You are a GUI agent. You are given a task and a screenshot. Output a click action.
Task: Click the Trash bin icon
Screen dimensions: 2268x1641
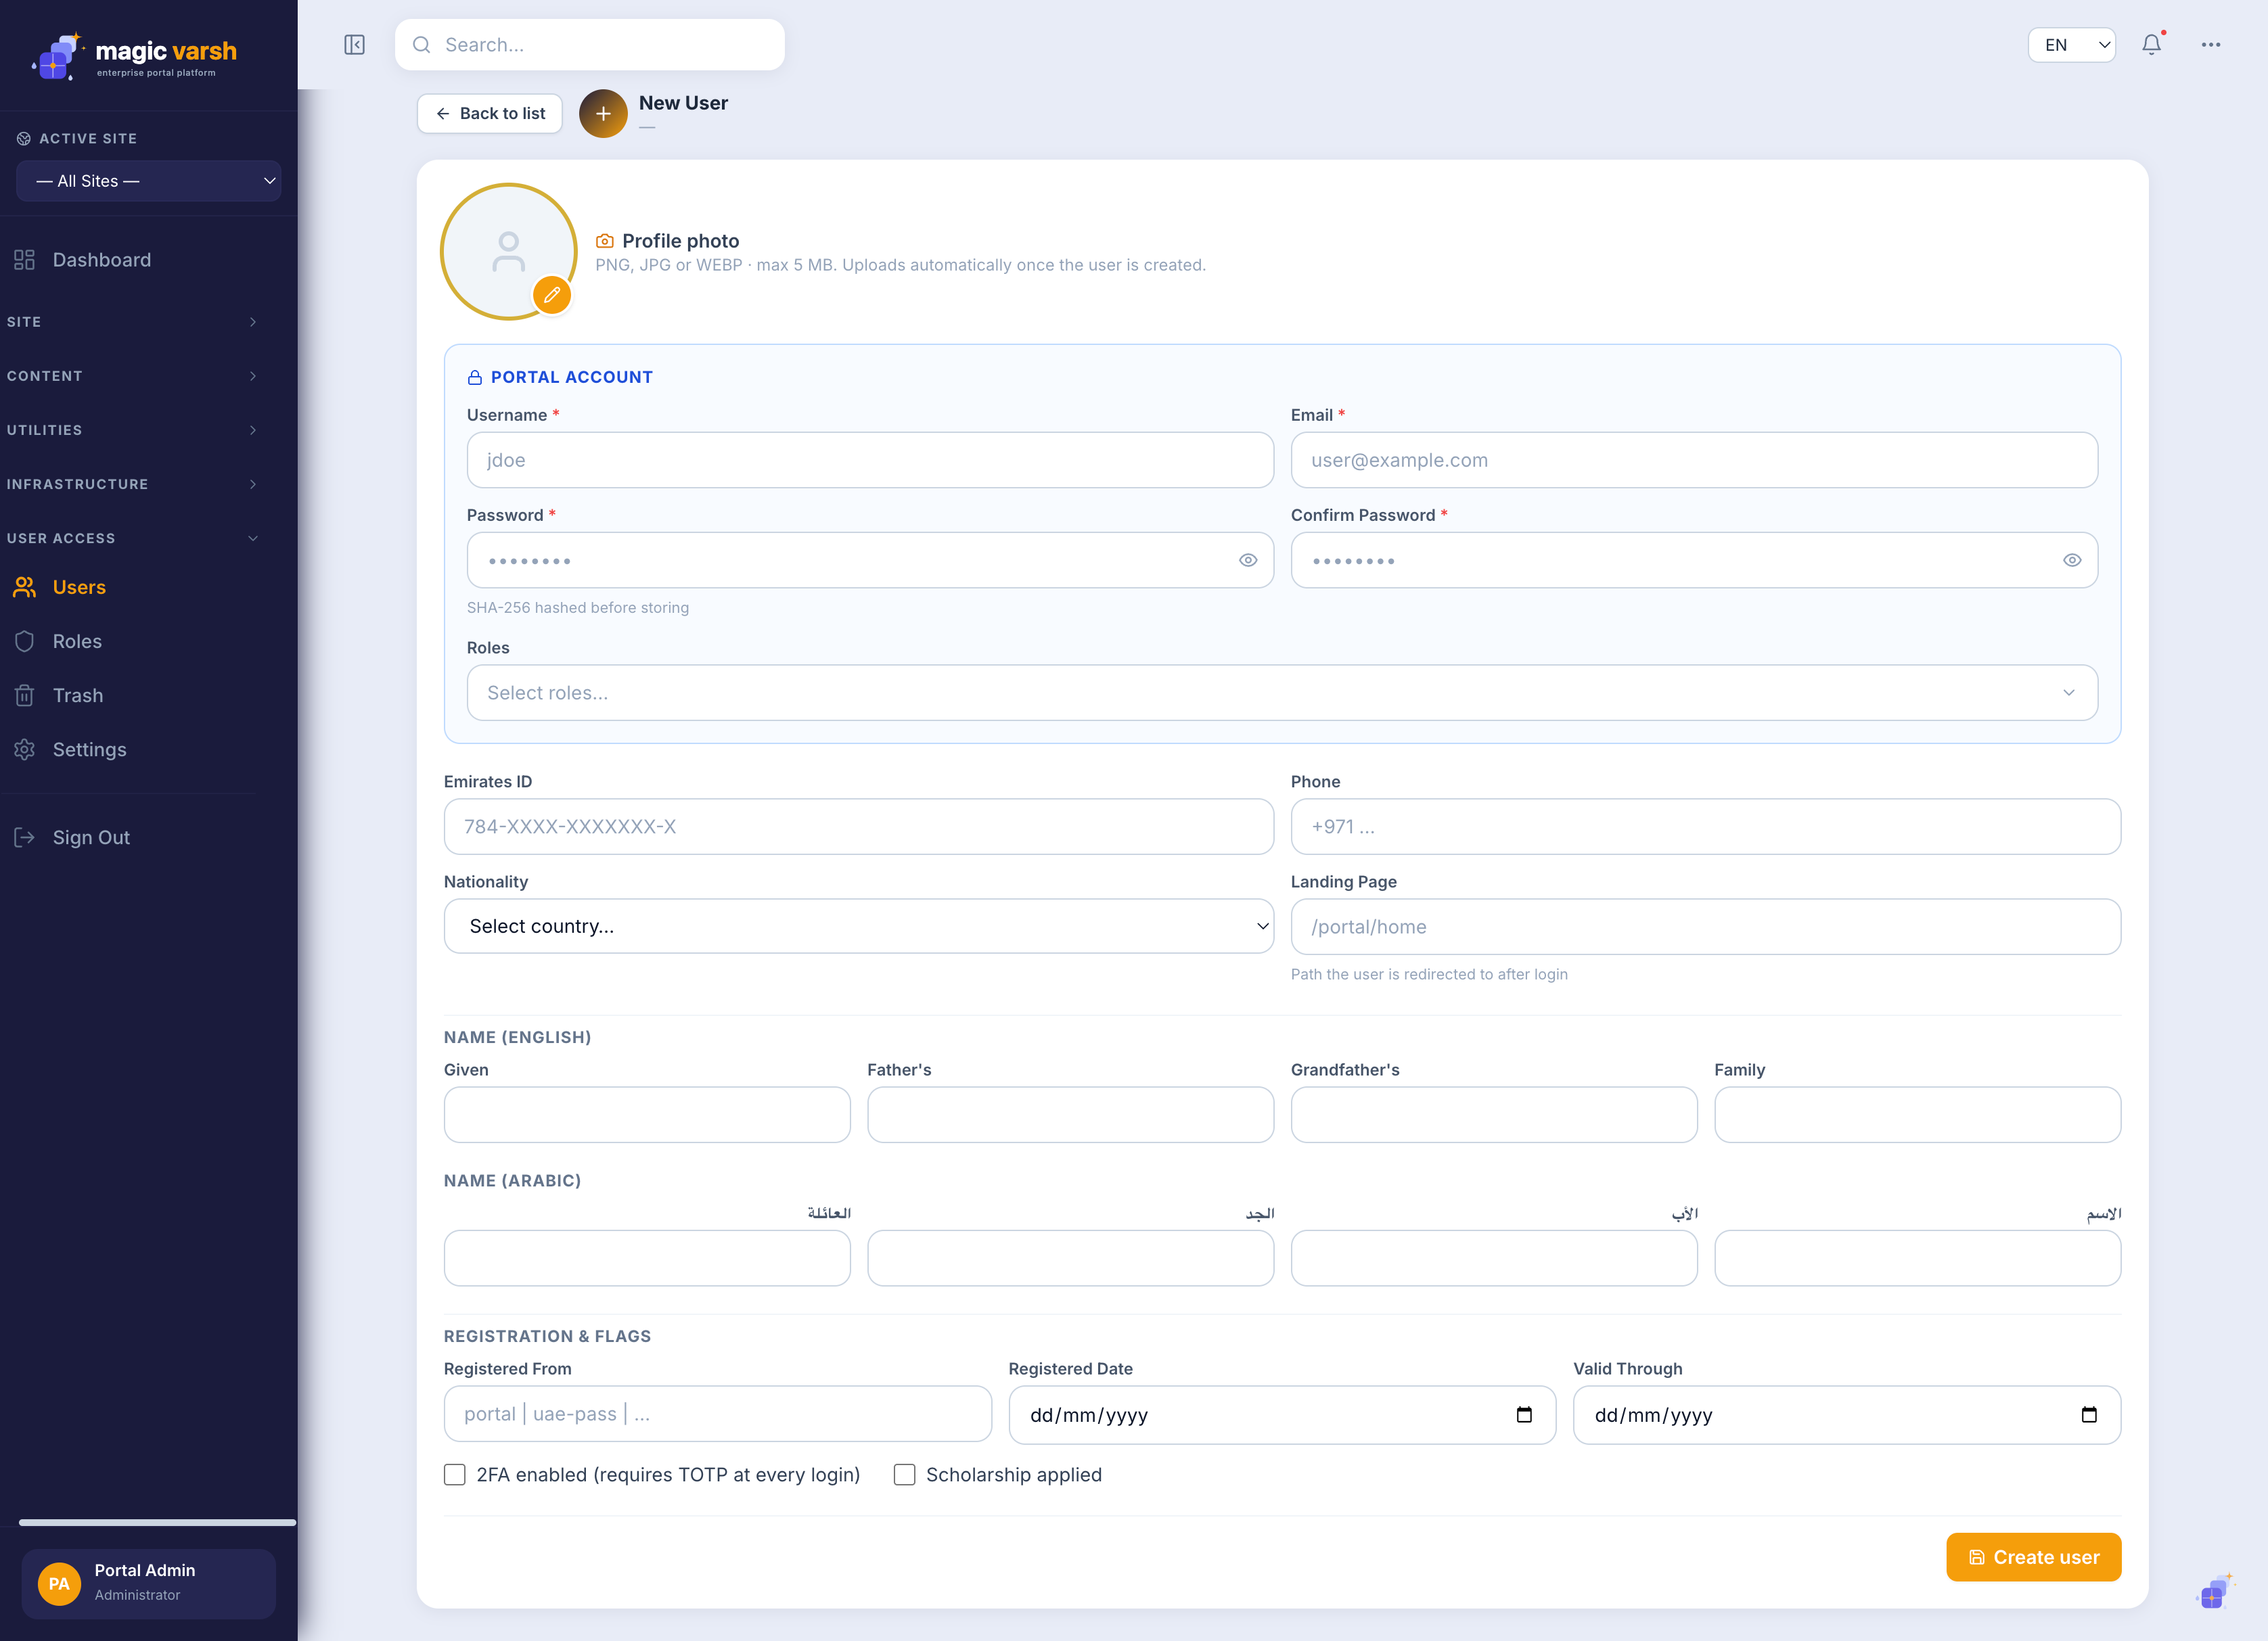click(25, 695)
